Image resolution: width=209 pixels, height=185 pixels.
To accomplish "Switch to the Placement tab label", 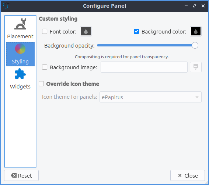I will tap(20, 36).
